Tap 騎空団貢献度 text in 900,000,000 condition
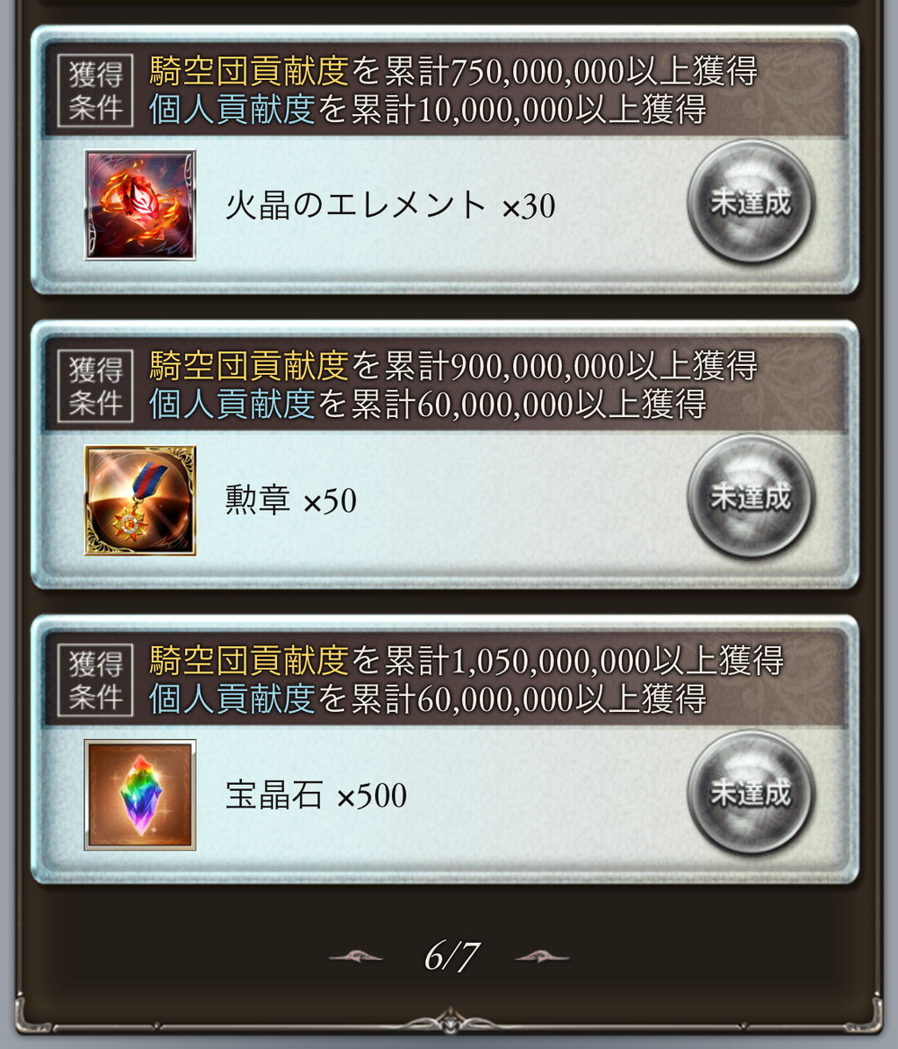The image size is (898, 1049). click(x=248, y=366)
